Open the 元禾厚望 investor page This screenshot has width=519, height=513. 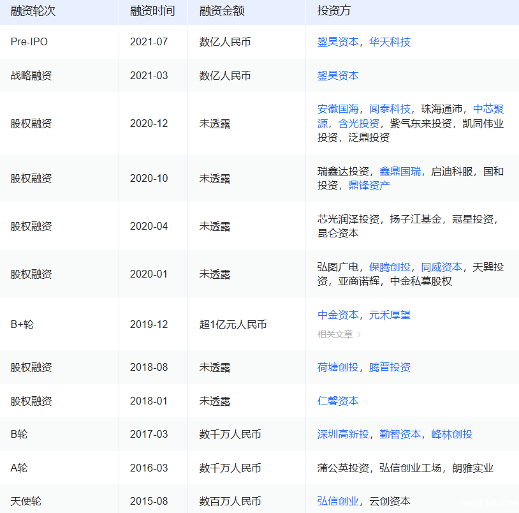coord(390,315)
